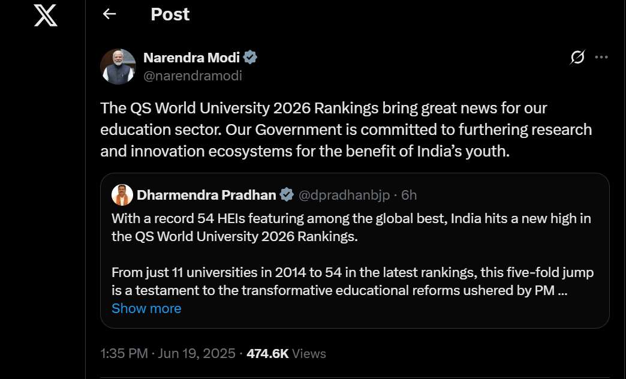Viewport: 626px width, 379px height.
Task: Click Dharmendra Pradhan's display name
Action: (x=207, y=194)
